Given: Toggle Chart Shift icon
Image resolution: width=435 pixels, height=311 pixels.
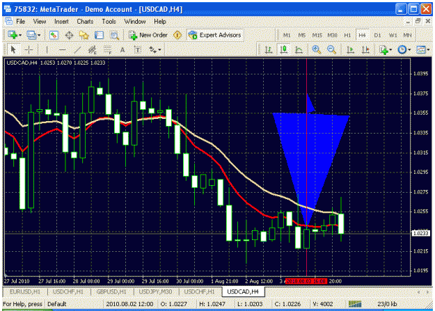Looking at the screenshot, I should (x=365, y=50).
